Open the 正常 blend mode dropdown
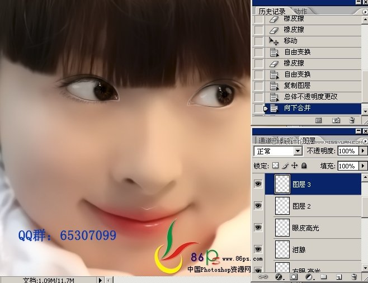Screen dimensions: 368x283 coord(298,151)
